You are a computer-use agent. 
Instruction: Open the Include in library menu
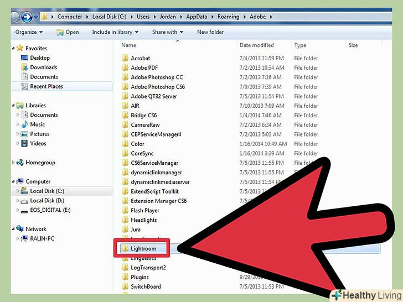pos(115,32)
